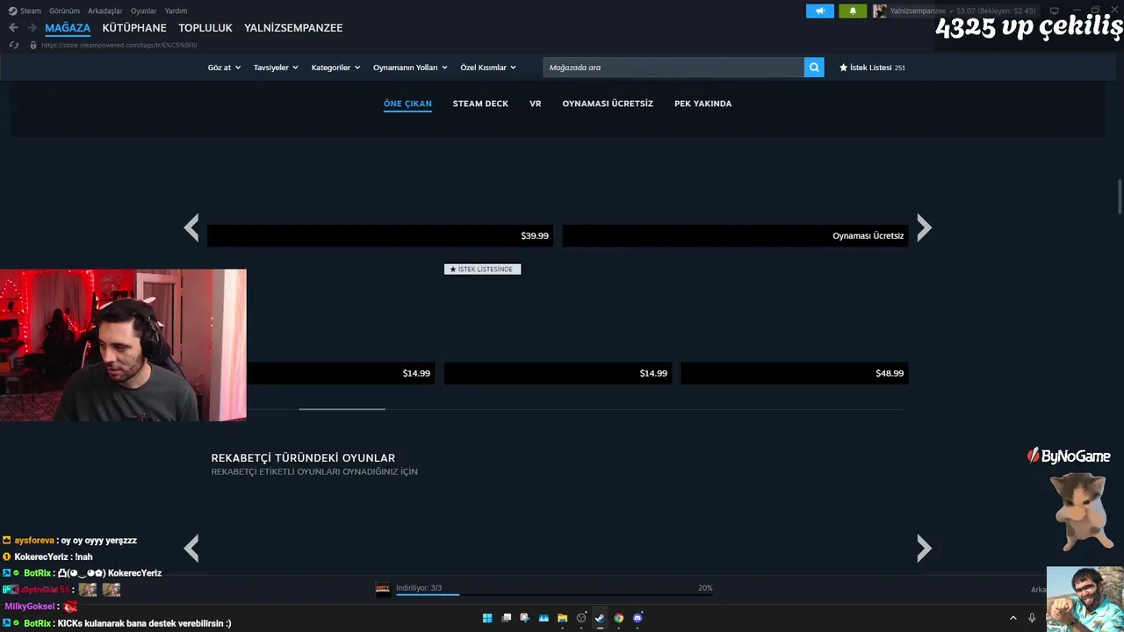Select the OYNAMASI ÜCRETSİZ tab
Screen dimensions: 1124x632
[x=608, y=104]
